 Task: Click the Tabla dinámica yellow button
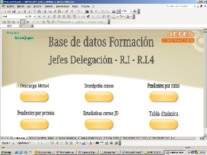(164, 124)
